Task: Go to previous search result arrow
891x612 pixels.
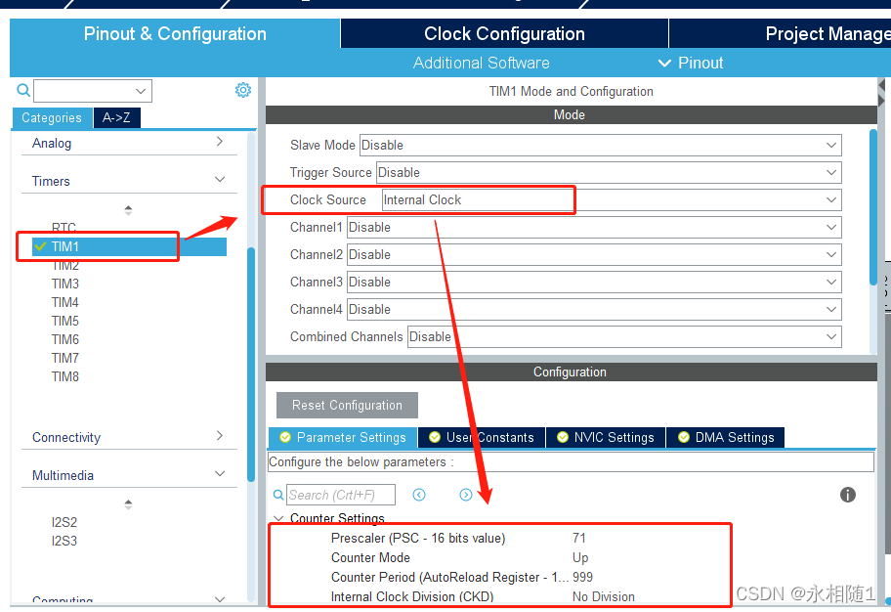Action: pyautogui.click(x=419, y=495)
